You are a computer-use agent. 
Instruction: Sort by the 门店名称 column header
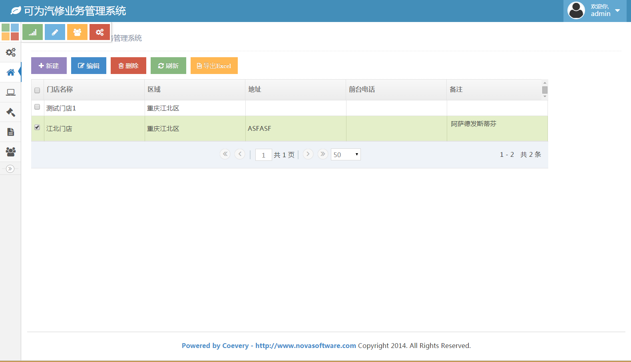60,90
